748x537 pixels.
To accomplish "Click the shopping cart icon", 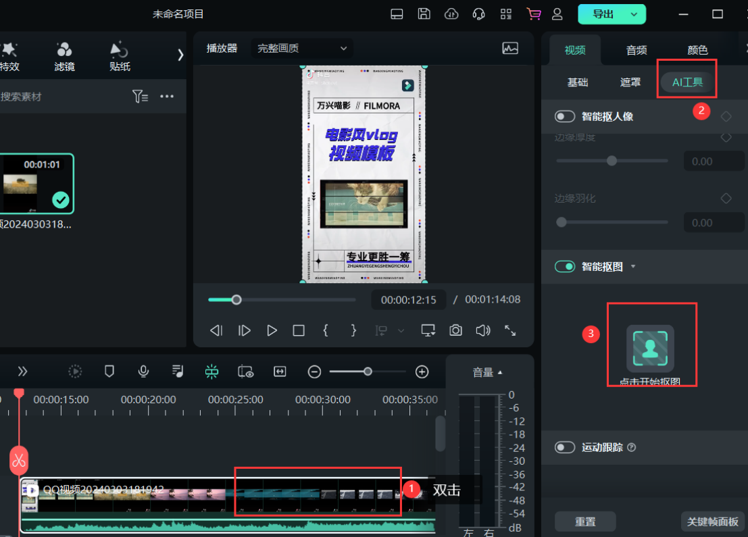I will 534,14.
